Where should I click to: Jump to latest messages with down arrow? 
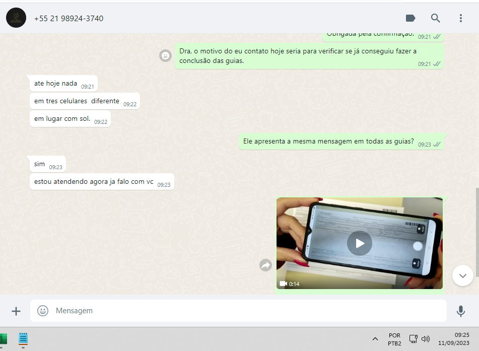click(x=462, y=275)
